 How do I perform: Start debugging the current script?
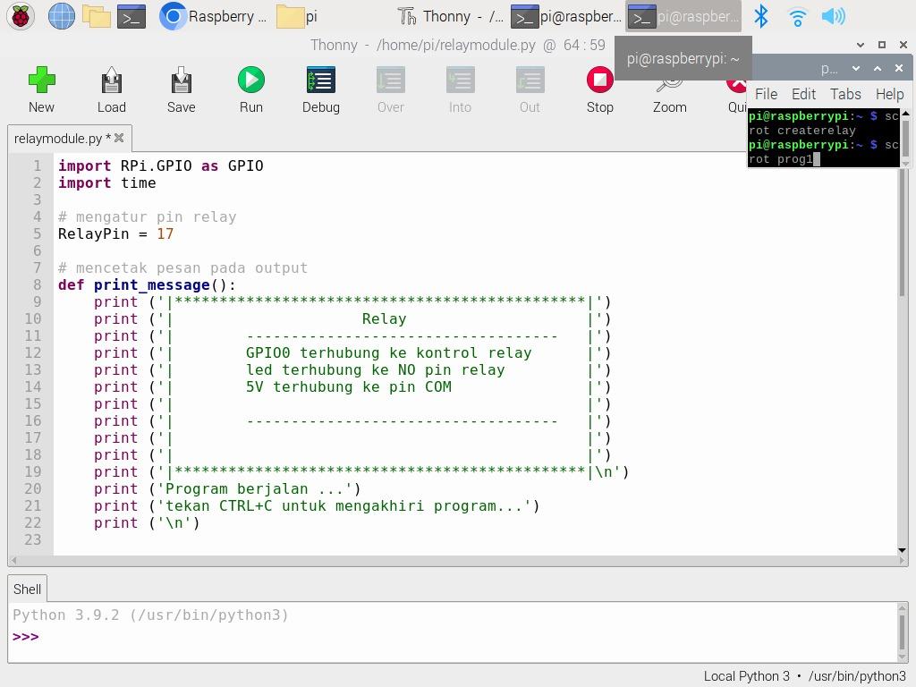click(321, 89)
